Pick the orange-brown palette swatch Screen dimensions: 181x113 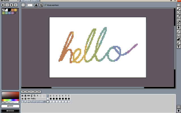pos(12,10)
